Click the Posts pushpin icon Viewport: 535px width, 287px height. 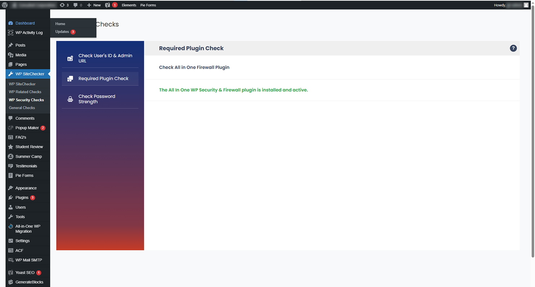pos(10,45)
